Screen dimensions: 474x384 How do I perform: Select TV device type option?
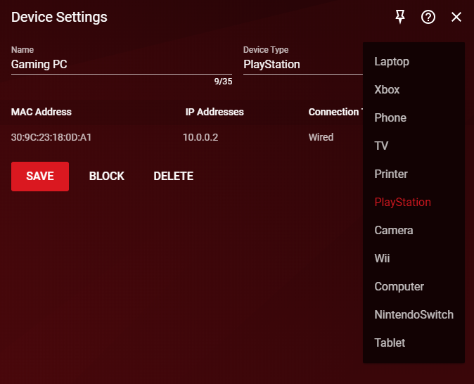pos(381,146)
